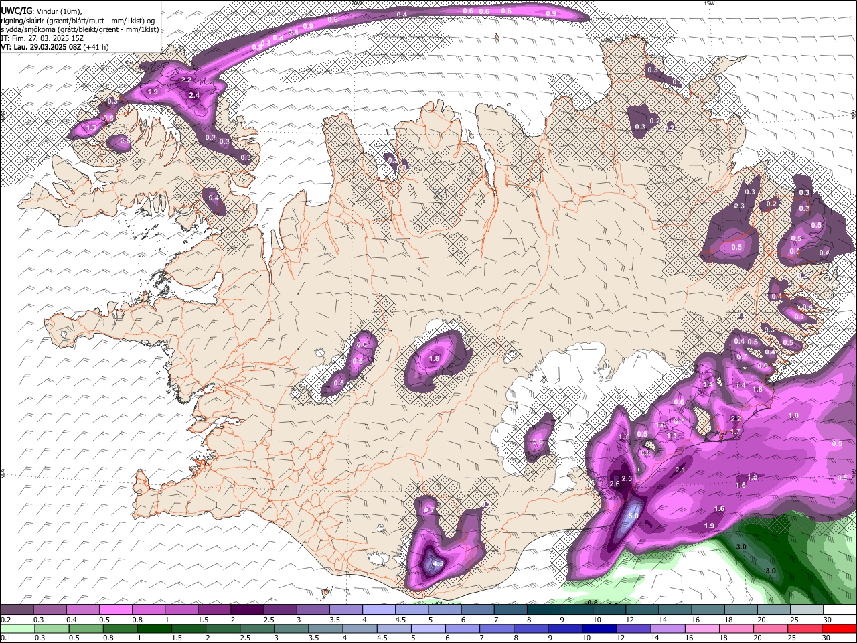Click the '18' label on the top legend row

tap(728, 620)
